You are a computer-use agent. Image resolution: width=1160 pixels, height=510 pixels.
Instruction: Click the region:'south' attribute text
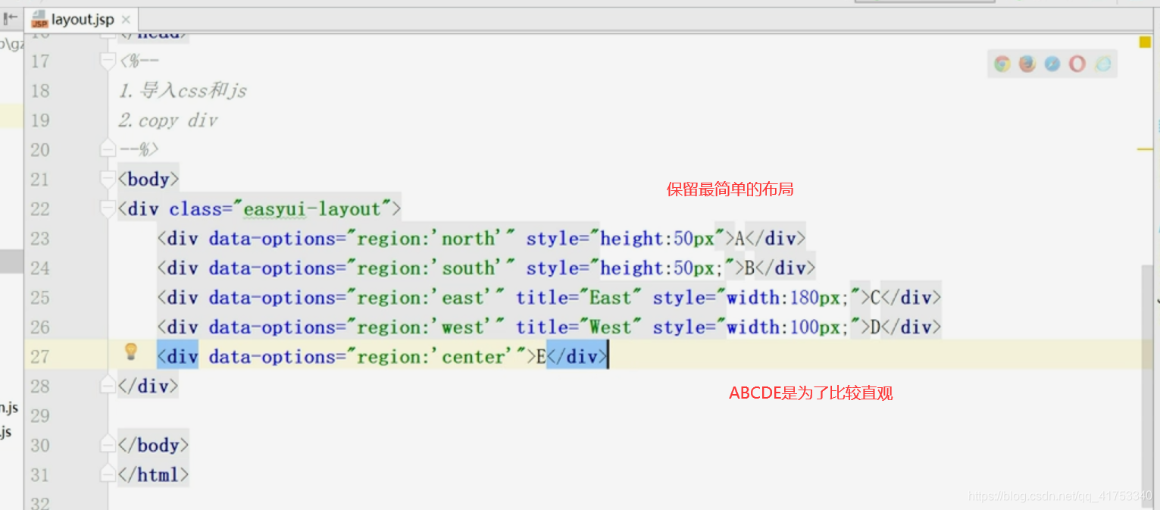click(427, 268)
